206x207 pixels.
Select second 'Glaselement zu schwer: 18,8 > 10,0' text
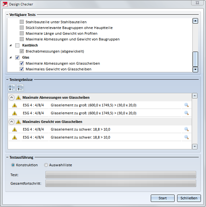pyautogui.click(x=81, y=137)
